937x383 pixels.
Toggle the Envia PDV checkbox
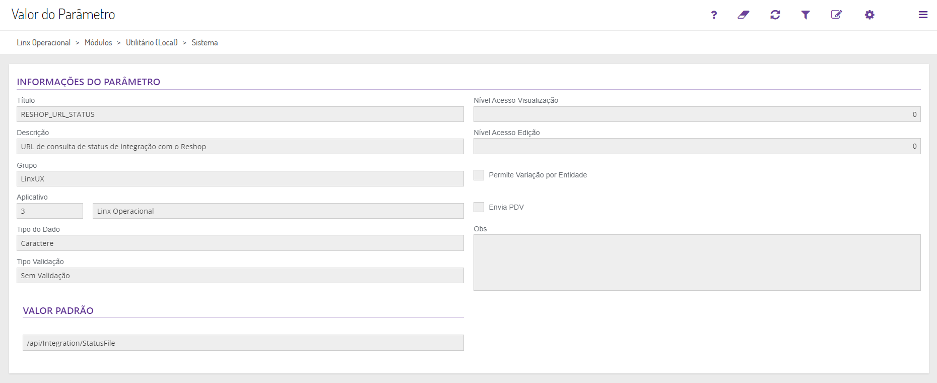tap(479, 207)
